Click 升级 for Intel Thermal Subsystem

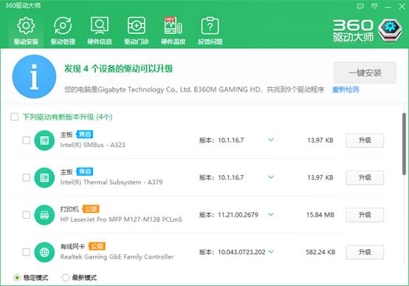[365, 178]
